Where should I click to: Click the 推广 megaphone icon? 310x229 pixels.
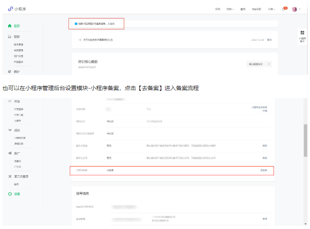(10, 153)
